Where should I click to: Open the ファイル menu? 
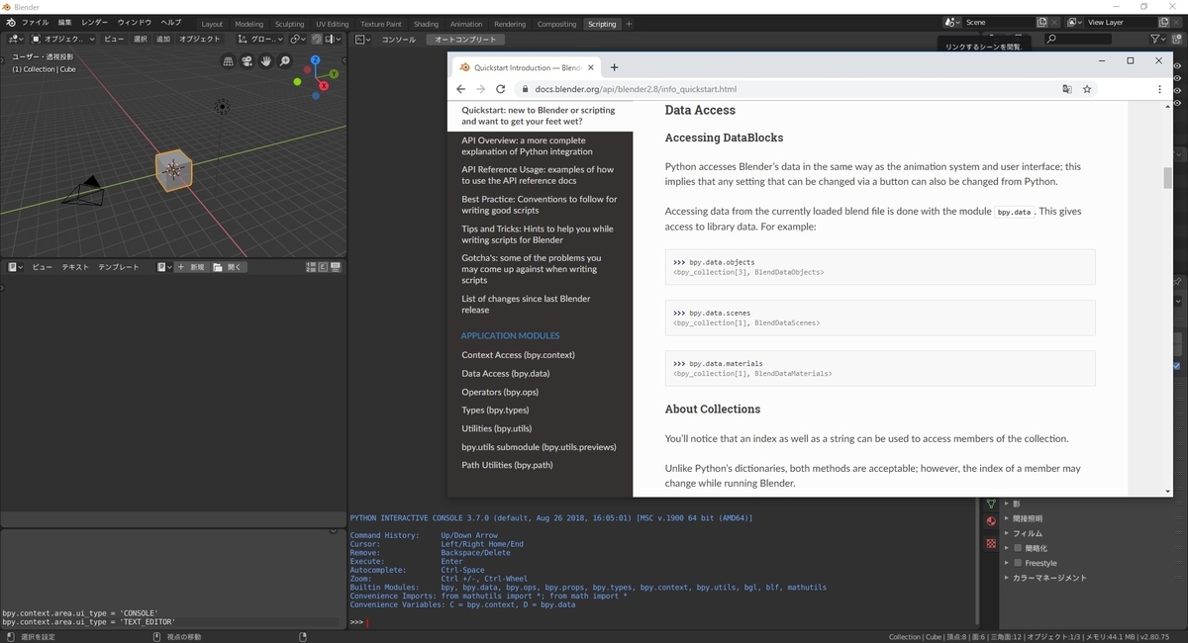35,23
